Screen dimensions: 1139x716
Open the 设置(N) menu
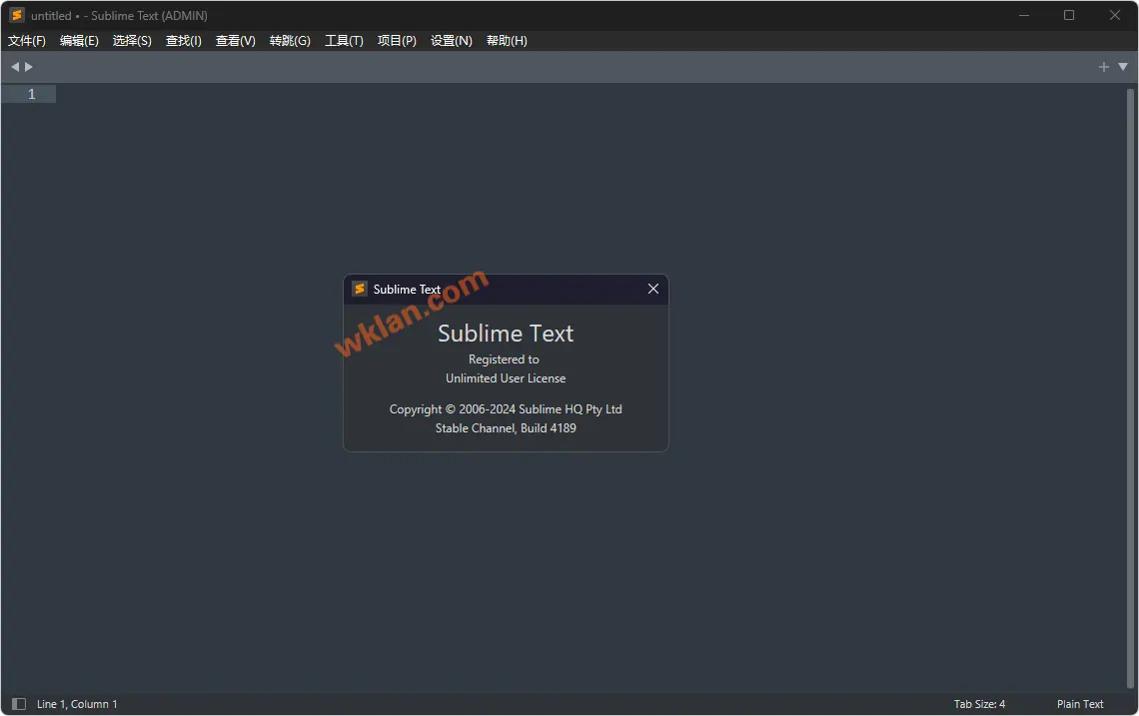(x=451, y=41)
